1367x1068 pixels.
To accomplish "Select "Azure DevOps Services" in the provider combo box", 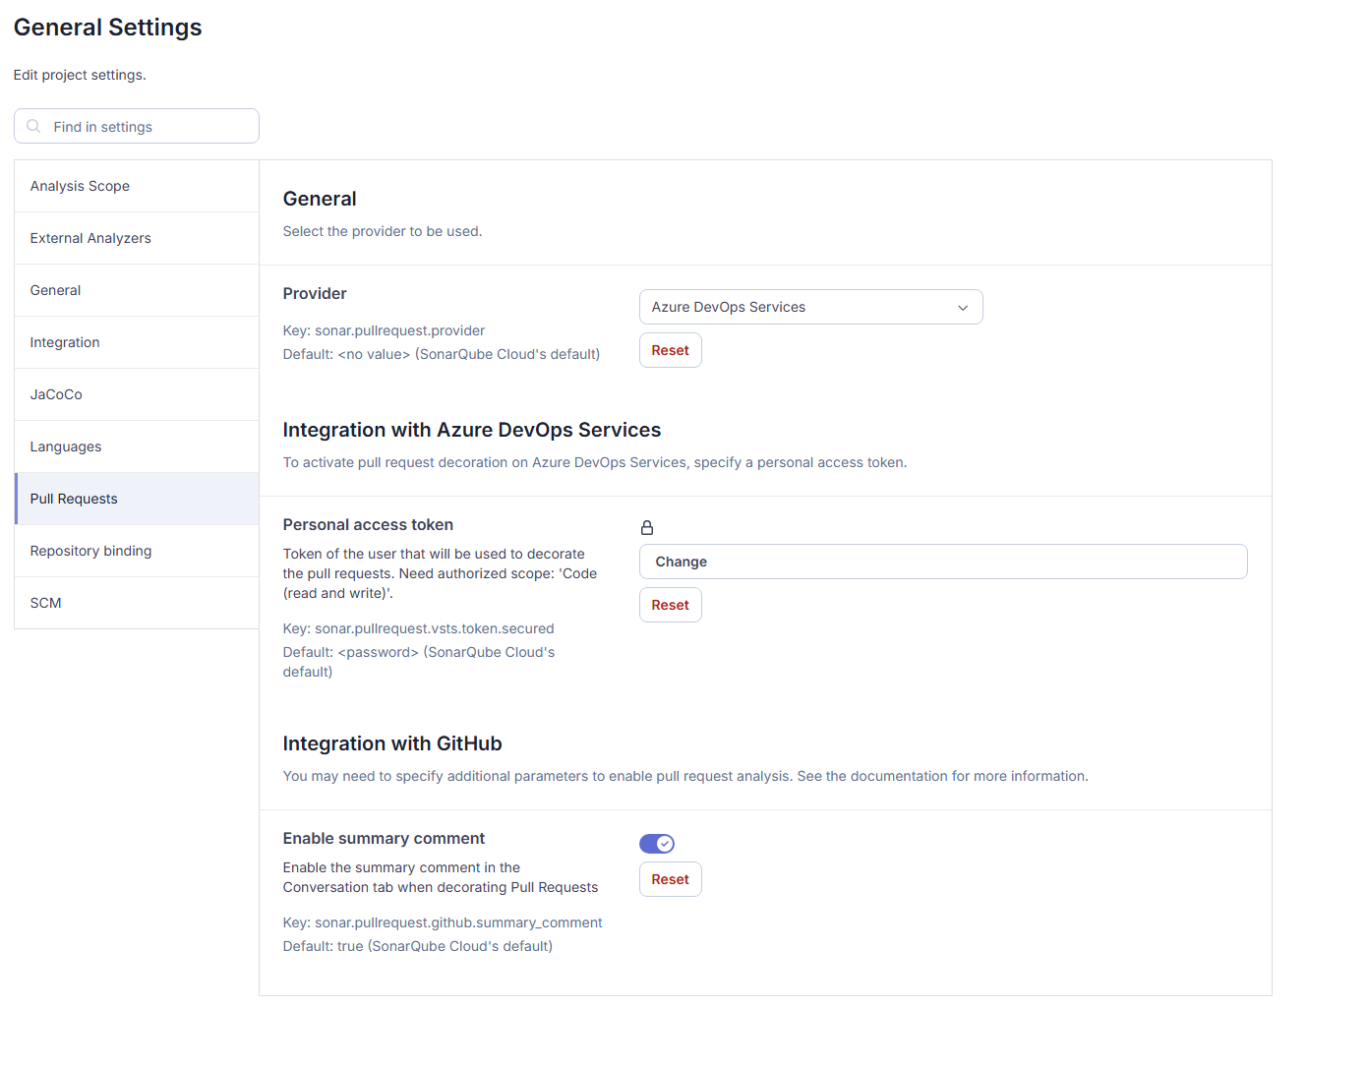I will coord(810,306).
